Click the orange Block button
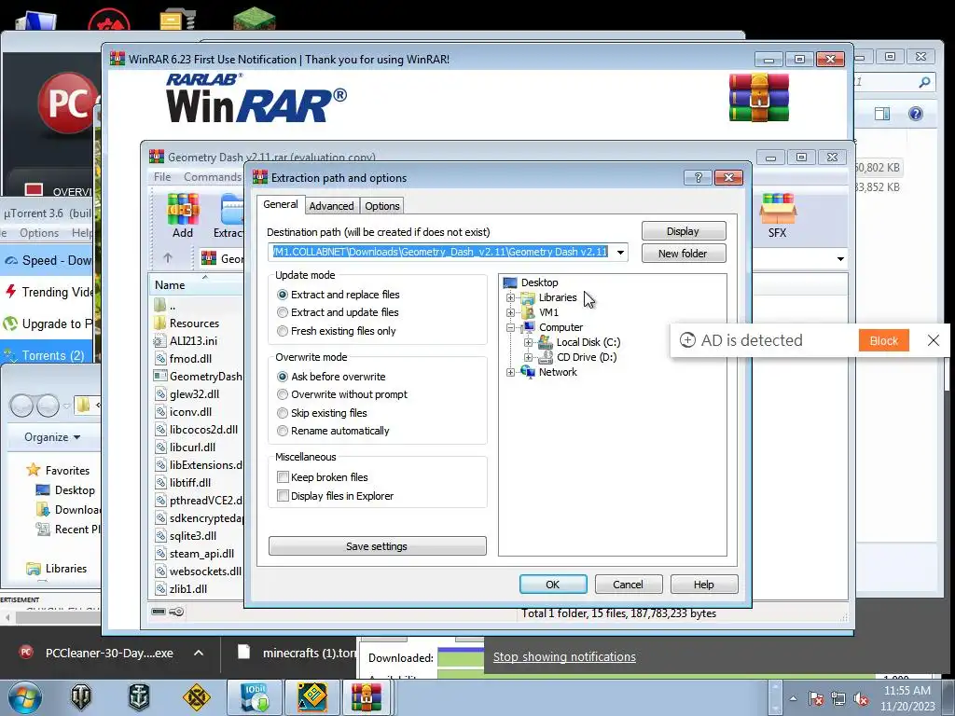The image size is (955, 716). 884,340
